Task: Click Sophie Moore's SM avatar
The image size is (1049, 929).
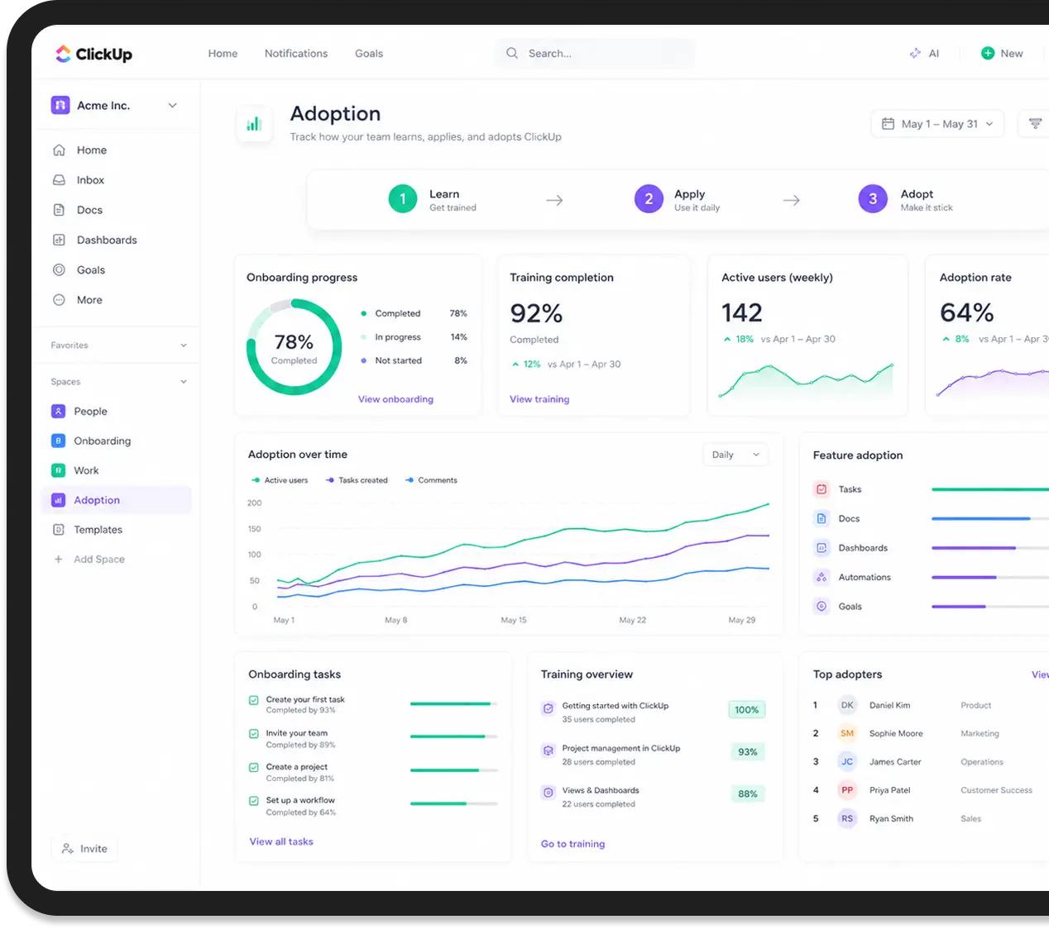Action: (847, 733)
